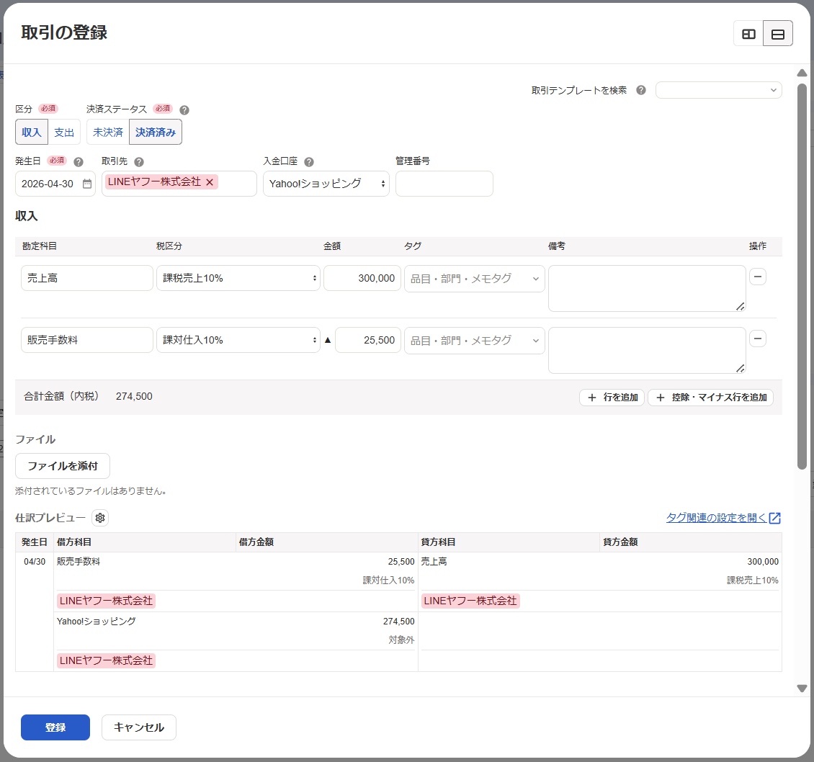Click the vertical scrollbar thumb

coord(802,277)
